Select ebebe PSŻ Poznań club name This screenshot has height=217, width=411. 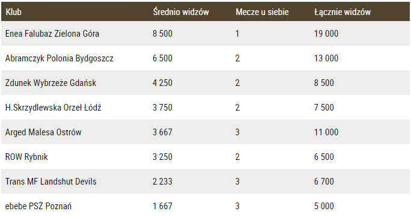pos(38,206)
